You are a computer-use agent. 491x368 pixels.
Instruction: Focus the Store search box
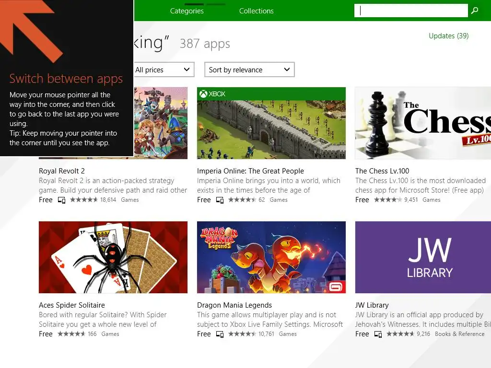tap(411, 11)
